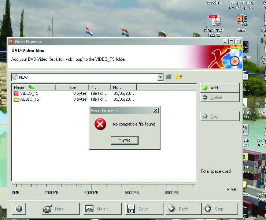Close the Nero Express main window
This screenshot has height=220, width=266.
(238, 42)
